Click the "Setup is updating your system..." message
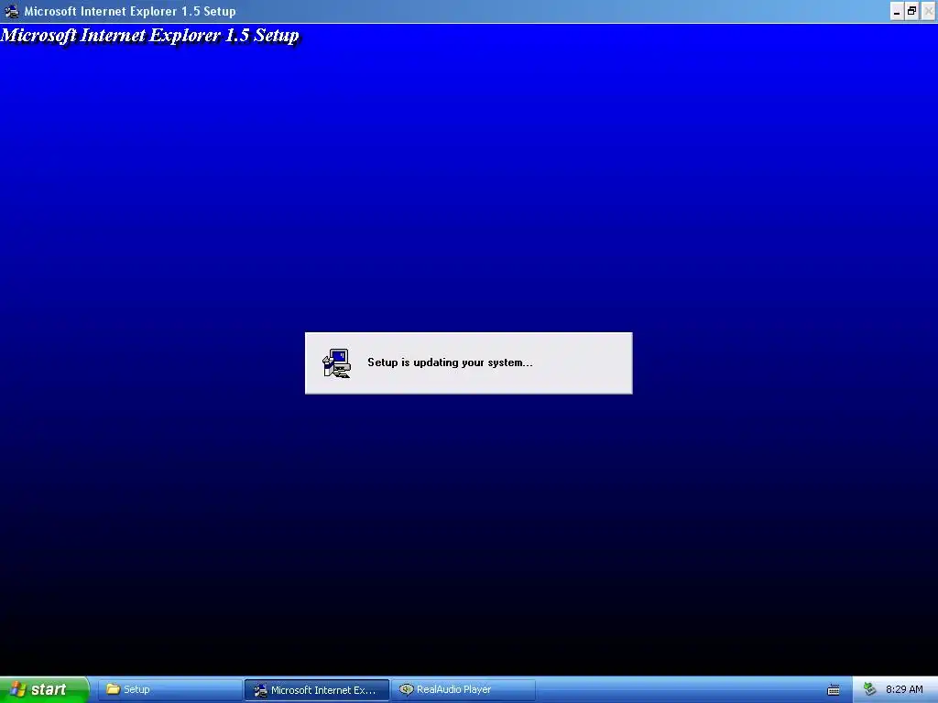This screenshot has height=703, width=938. pyautogui.click(x=450, y=362)
